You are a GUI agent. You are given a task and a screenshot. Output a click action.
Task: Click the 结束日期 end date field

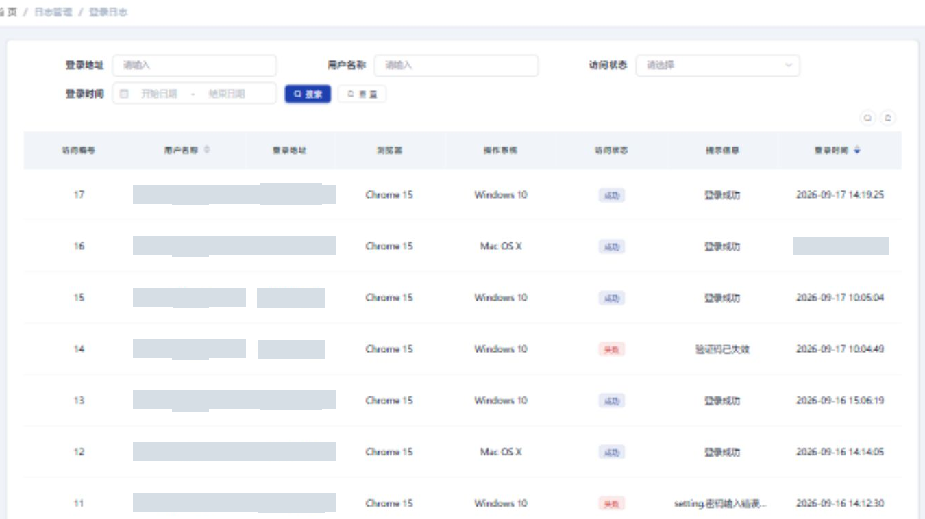pyautogui.click(x=227, y=94)
